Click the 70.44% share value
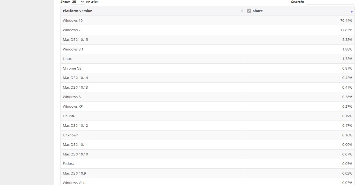 [346, 20]
